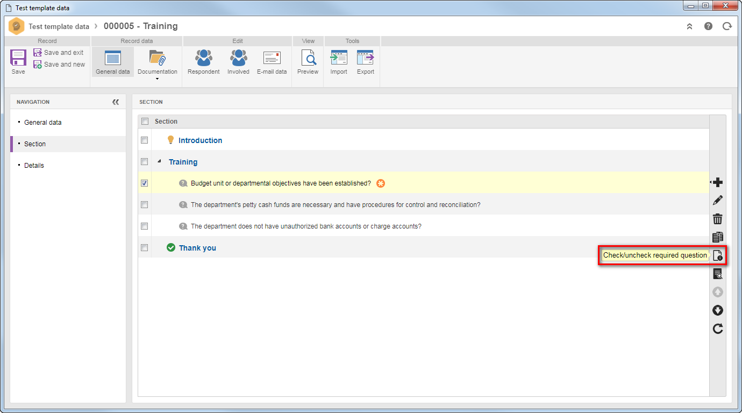Image resolution: width=742 pixels, height=413 pixels.
Task: Select the Budget unit or departmental objectives text
Action: tap(281, 183)
